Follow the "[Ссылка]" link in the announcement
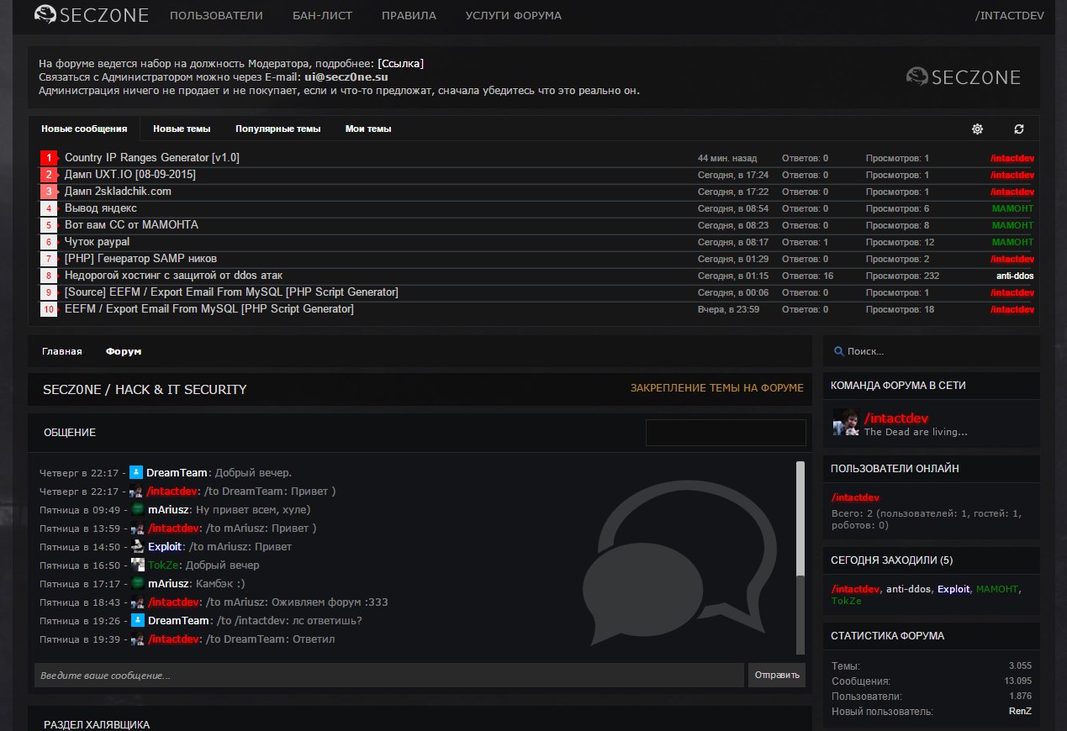This screenshot has height=731, width=1067. coord(400,63)
